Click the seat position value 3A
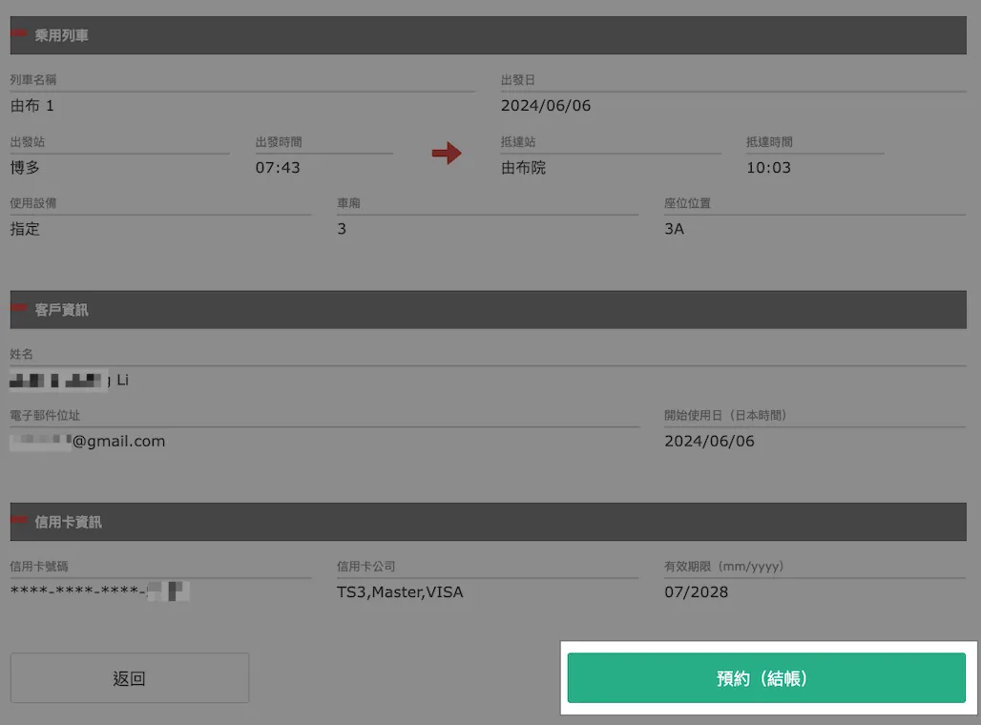 674,229
